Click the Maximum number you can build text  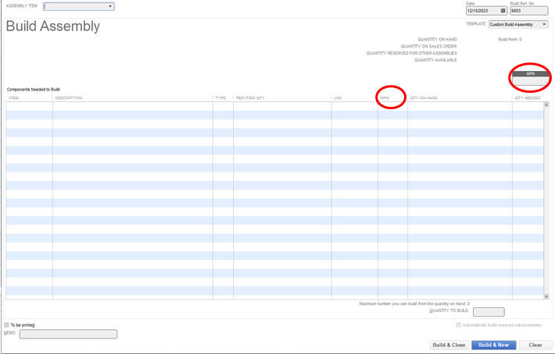pyautogui.click(x=414, y=303)
